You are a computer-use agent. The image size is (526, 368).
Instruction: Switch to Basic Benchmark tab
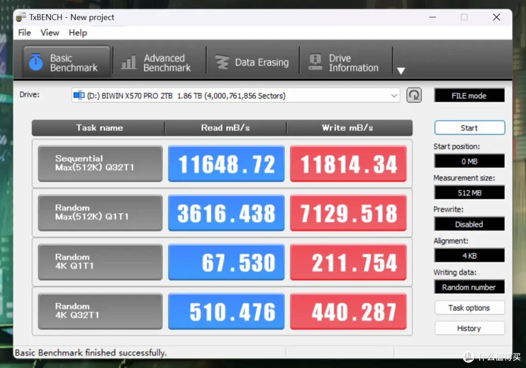[66, 62]
